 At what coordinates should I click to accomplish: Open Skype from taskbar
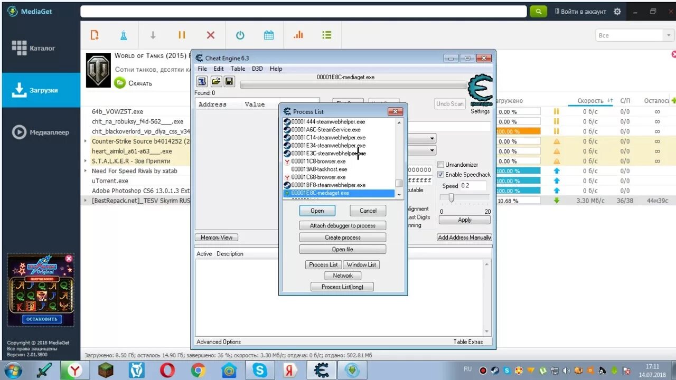click(260, 370)
